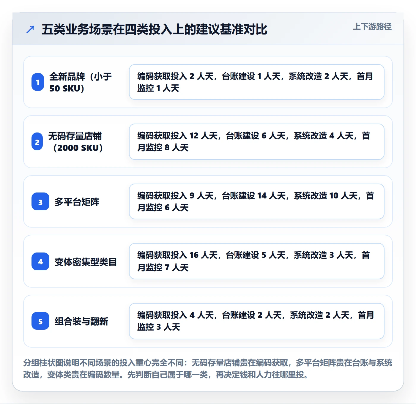Select the 组合装与翻新 scenario label
This screenshot has width=416, height=404.
click(x=81, y=321)
